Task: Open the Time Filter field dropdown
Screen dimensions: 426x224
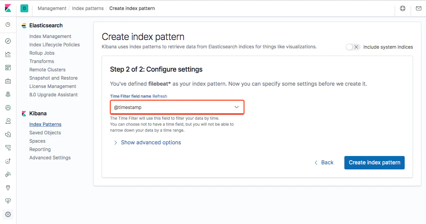Action: coord(177,107)
